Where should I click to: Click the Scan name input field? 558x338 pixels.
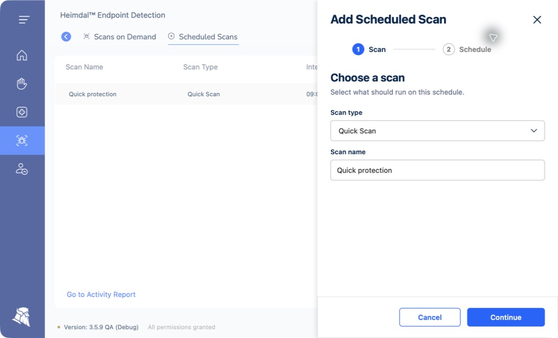(x=437, y=170)
